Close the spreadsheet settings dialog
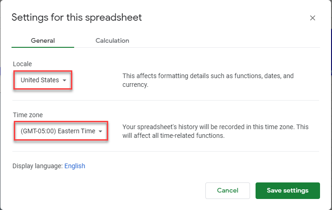This screenshot has height=210, width=332. point(313,18)
